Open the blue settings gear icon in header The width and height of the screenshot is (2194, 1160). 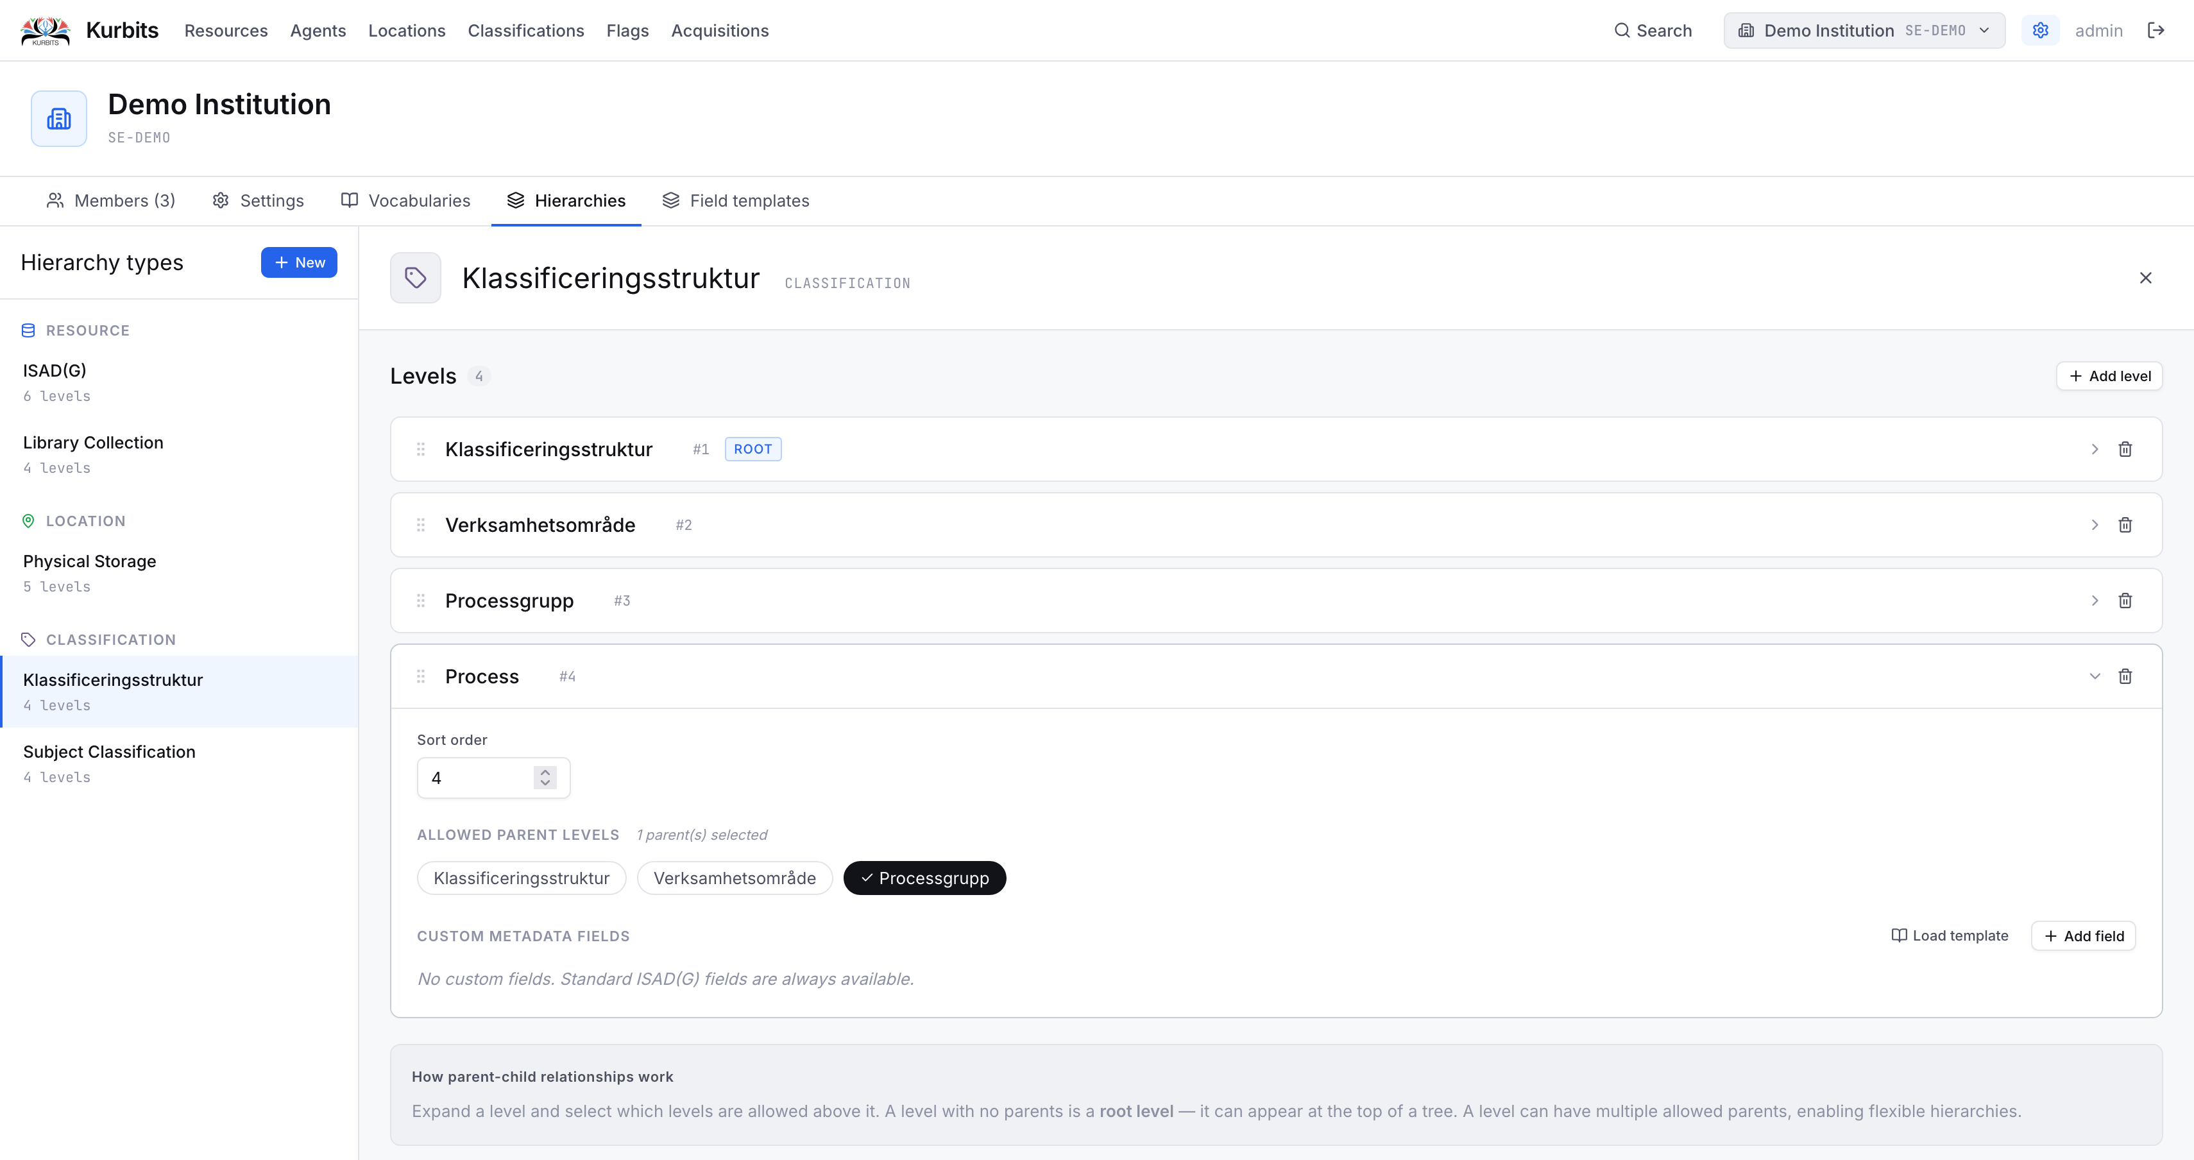click(2041, 31)
